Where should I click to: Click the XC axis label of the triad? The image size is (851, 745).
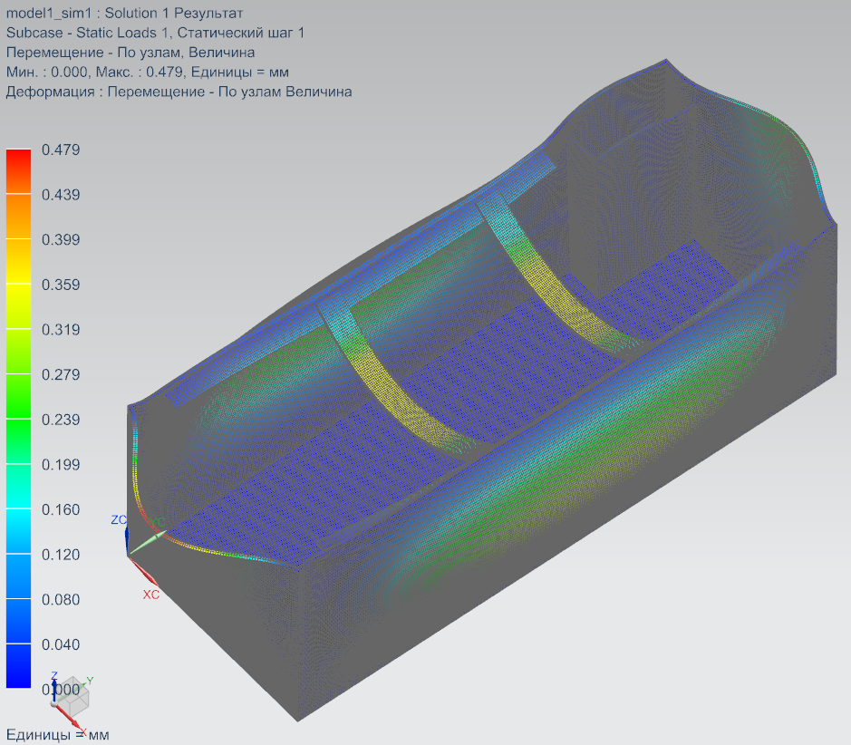[x=151, y=595]
